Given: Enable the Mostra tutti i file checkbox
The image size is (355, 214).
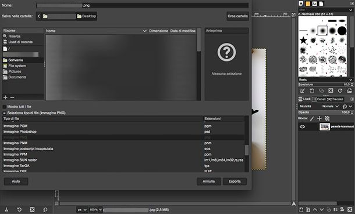Looking at the screenshot, I should [4, 107].
